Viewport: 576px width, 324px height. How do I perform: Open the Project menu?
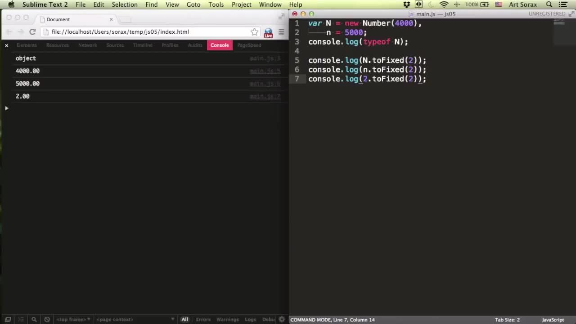point(242,4)
